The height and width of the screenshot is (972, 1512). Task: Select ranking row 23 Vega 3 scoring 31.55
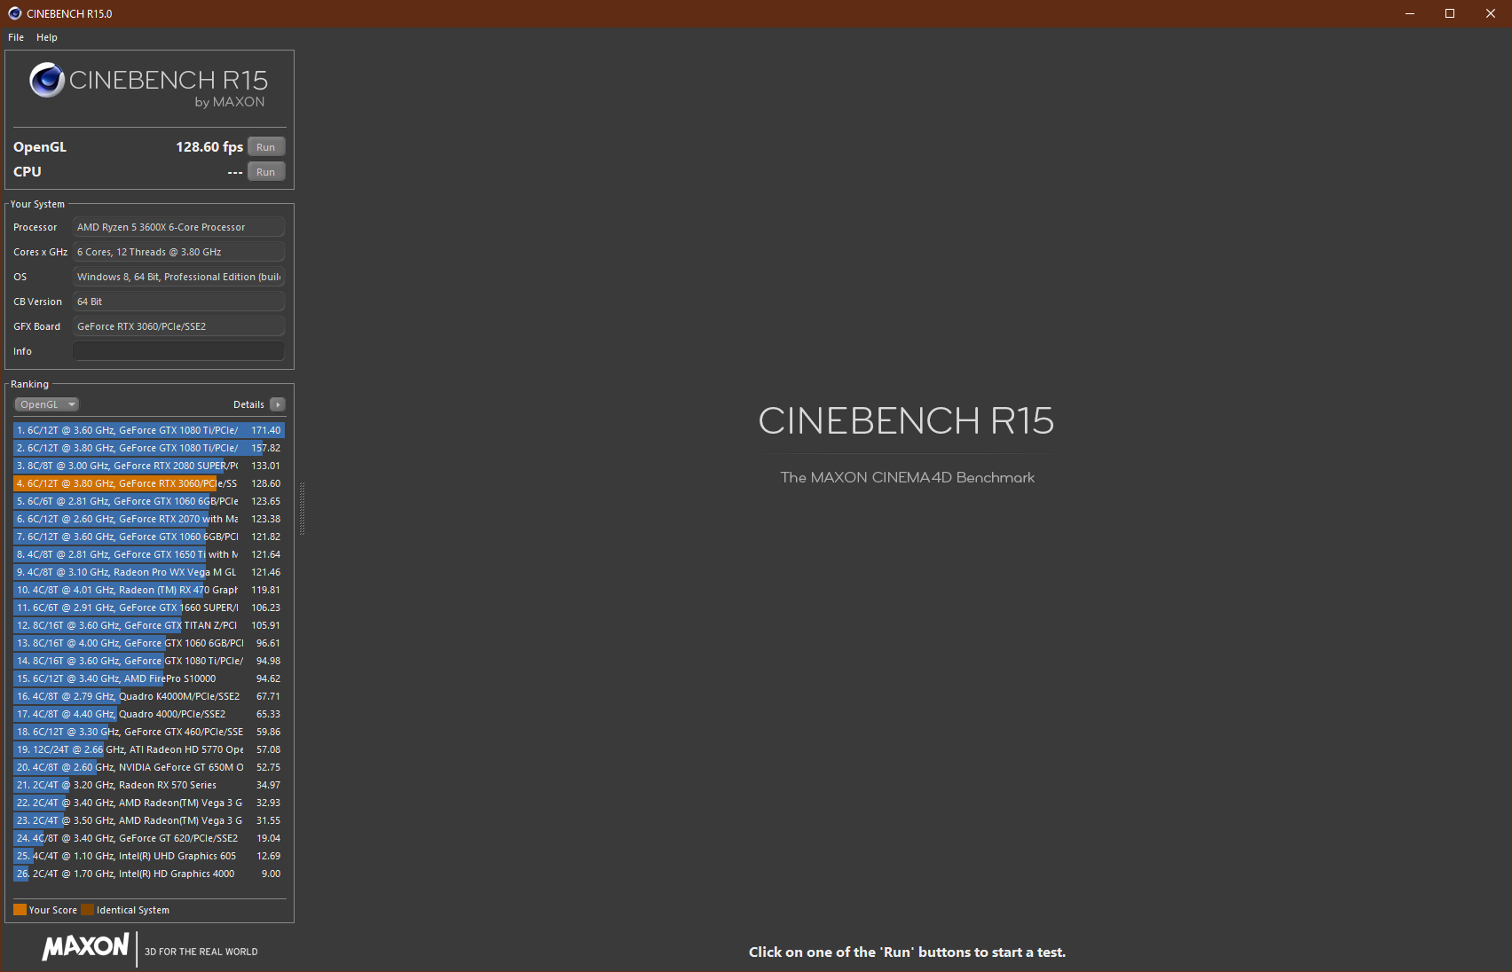149,820
